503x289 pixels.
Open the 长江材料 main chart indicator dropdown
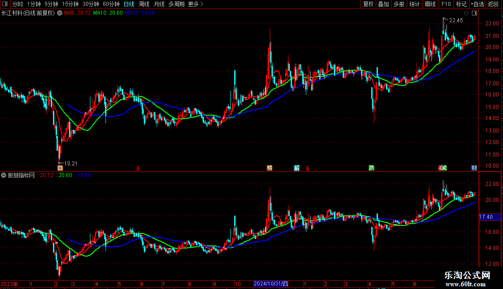pyautogui.click(x=60, y=13)
